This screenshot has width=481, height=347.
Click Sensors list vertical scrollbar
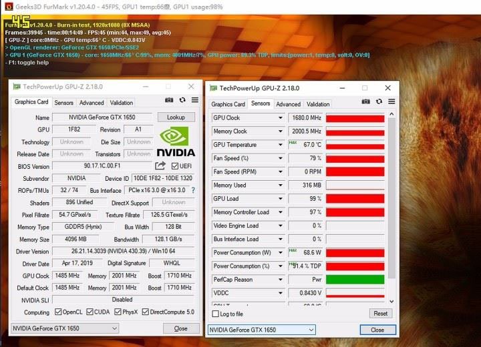click(391, 198)
